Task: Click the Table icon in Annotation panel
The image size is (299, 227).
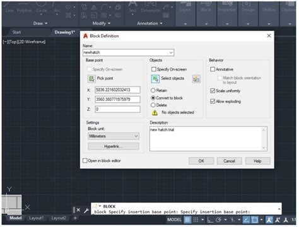Action: [166, 15]
